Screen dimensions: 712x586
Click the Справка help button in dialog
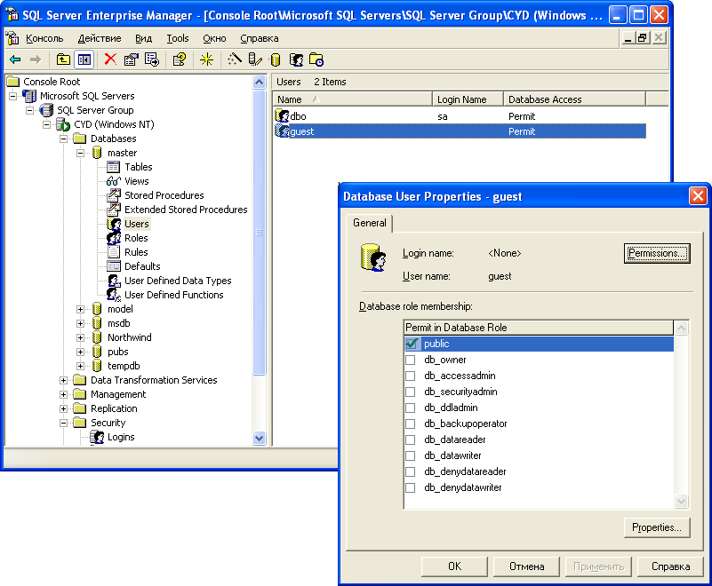(x=671, y=566)
